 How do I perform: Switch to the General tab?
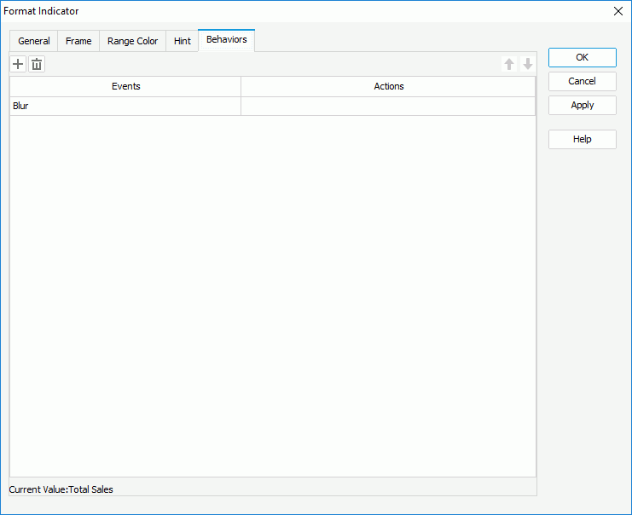(x=34, y=41)
